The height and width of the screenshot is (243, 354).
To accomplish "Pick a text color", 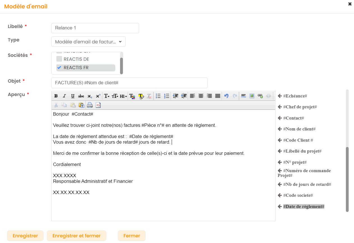I will [132, 96].
